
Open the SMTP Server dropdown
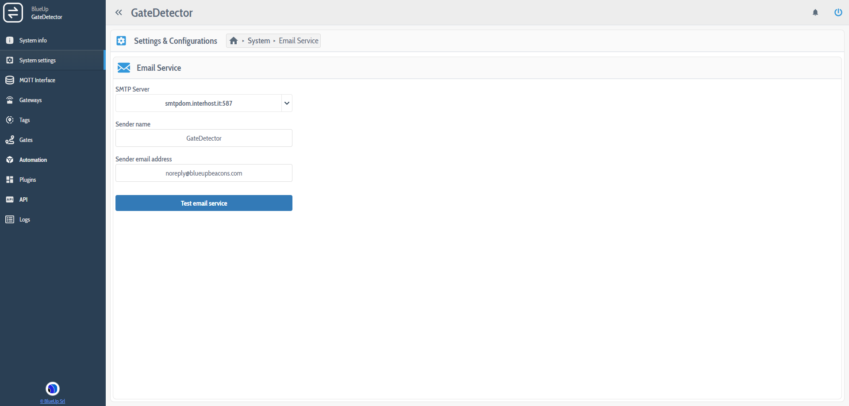click(287, 103)
